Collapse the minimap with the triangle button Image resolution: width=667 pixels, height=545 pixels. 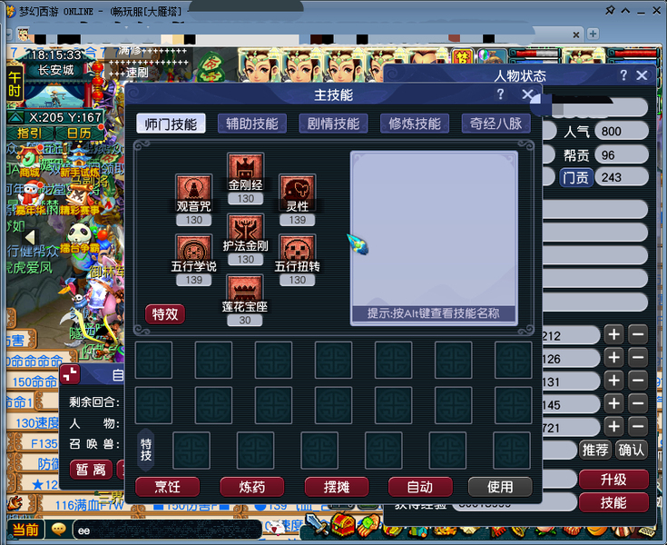15,117
